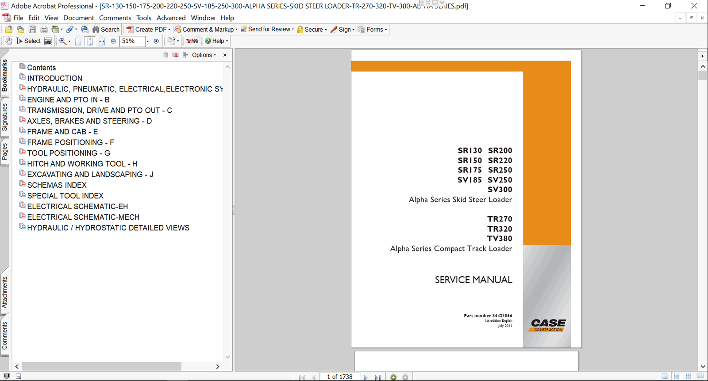Toggle Single Page layout in status bar

[665, 377]
